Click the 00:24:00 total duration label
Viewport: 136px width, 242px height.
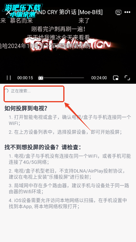click(x=99, y=78)
